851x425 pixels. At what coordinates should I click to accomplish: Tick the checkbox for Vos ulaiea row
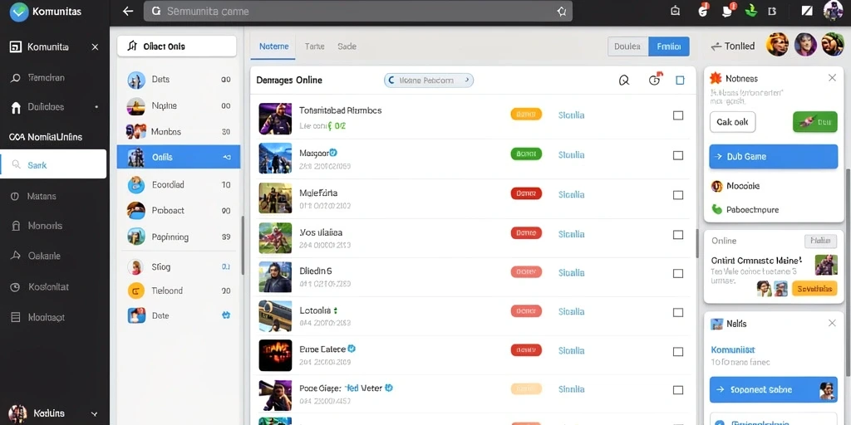[678, 235]
